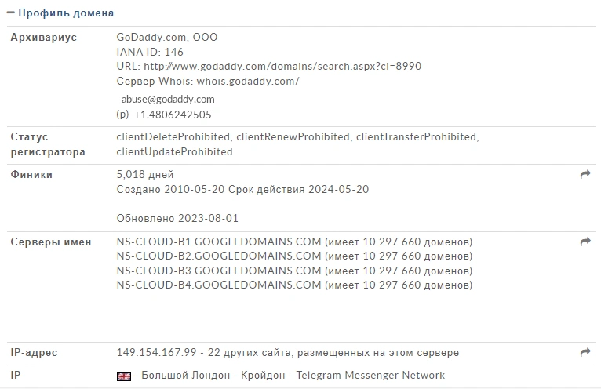601x389 pixels.
Task: Select NS-CLOUD-B1.GOOGLEDOMAINS.COM name server
Action: 219,242
